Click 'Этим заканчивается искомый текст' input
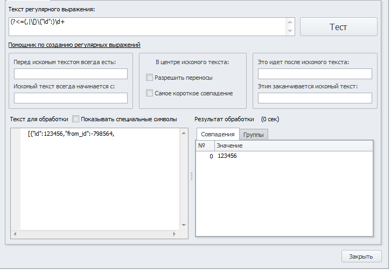The width and height of the screenshot is (391, 271). (315, 98)
